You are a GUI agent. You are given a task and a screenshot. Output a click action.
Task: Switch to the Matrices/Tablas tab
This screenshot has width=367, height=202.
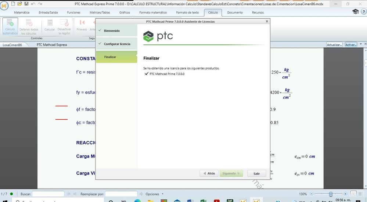pyautogui.click(x=100, y=12)
